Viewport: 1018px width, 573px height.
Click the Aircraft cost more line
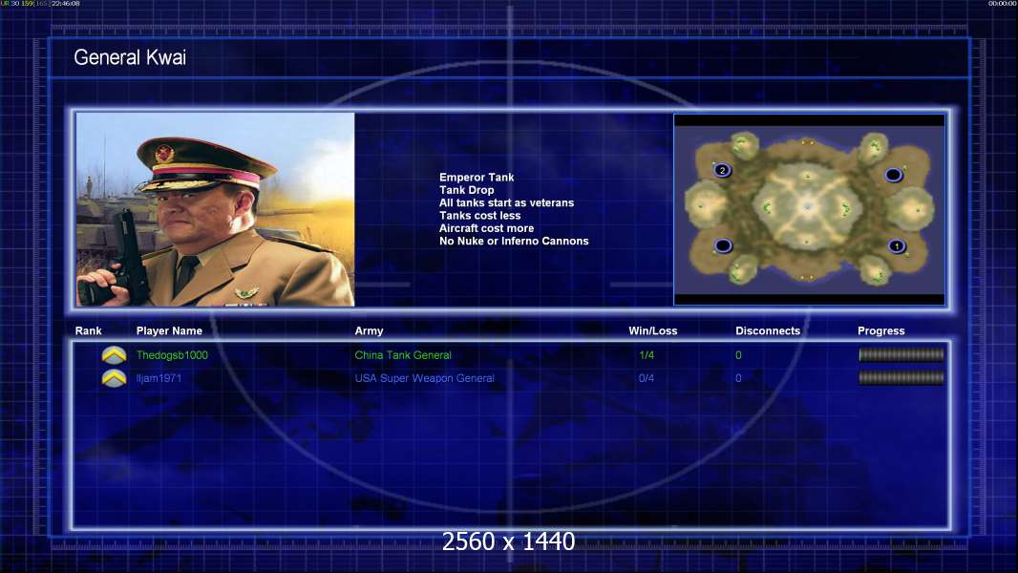486,228
